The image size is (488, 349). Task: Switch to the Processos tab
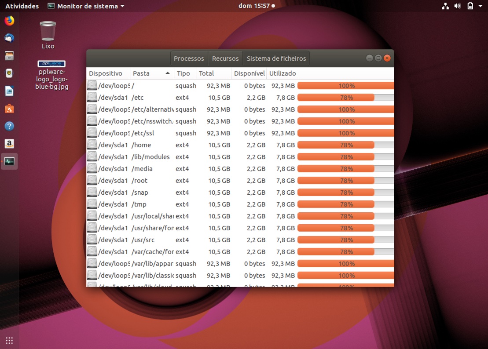[x=189, y=58]
